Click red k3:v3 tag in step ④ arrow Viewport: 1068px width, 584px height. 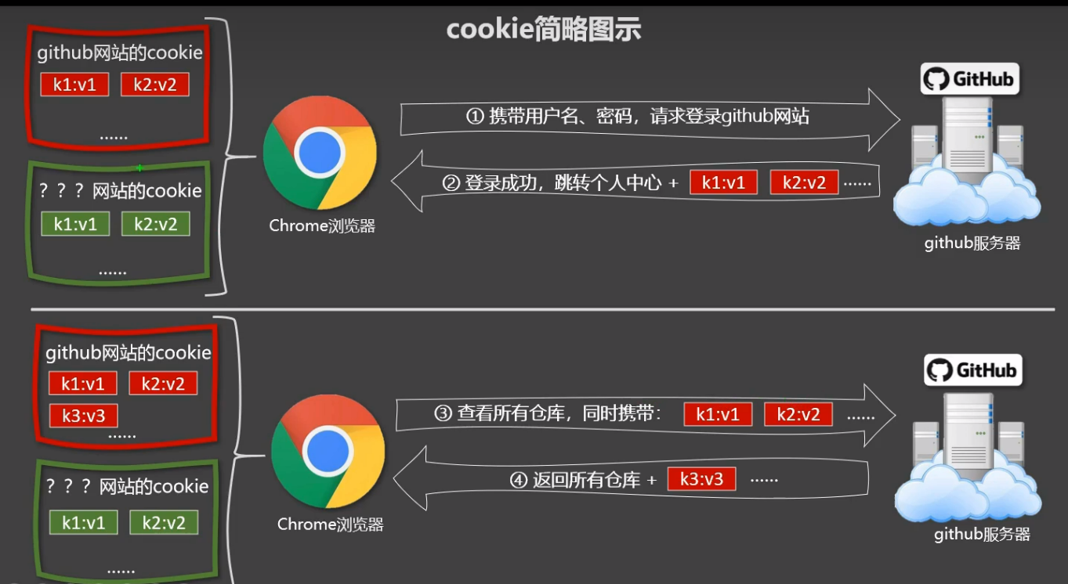tap(701, 479)
